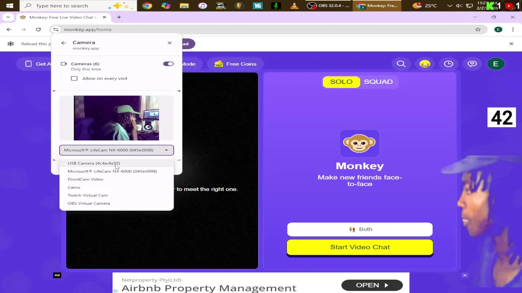Open FL Studio icon in taskbar
This screenshot has width=522, height=293.
[x=239, y=6]
